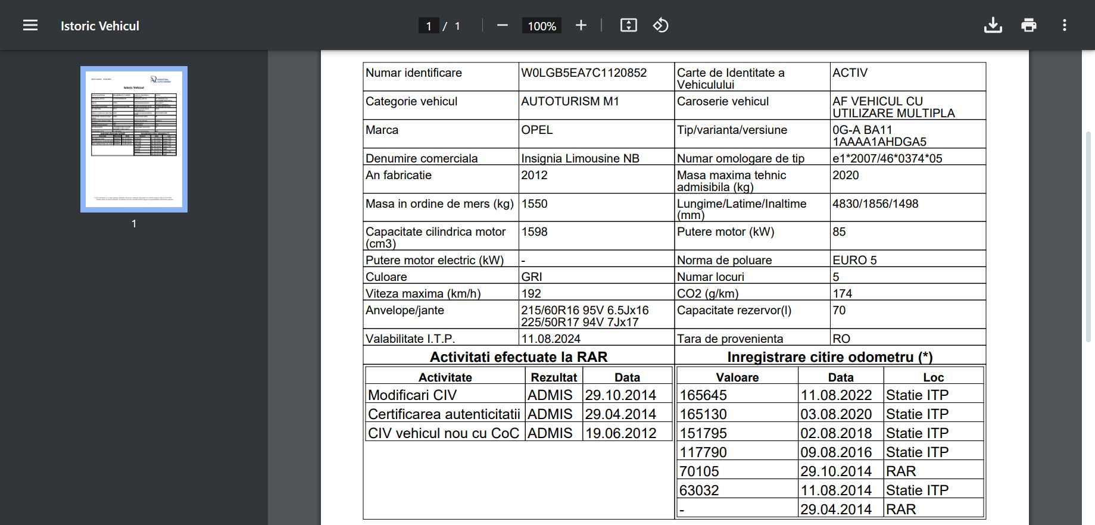The height and width of the screenshot is (525, 1095).
Task: Zoom out with the minus icon
Action: 503,26
